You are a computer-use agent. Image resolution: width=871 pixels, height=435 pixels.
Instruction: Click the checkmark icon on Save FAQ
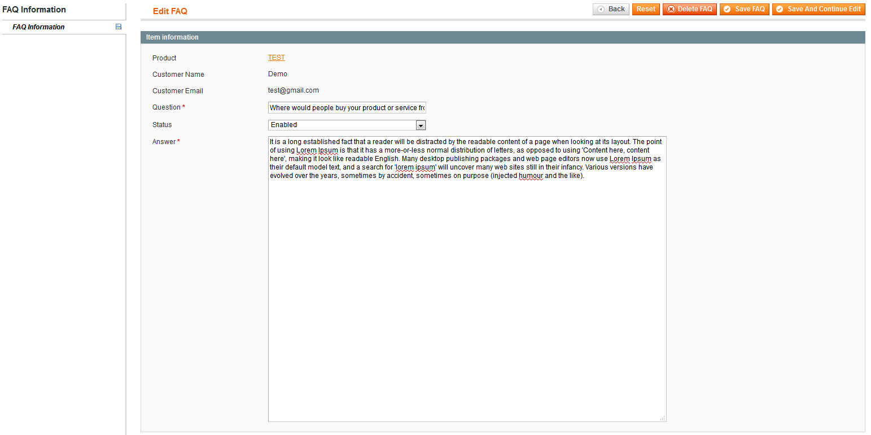[x=727, y=9]
